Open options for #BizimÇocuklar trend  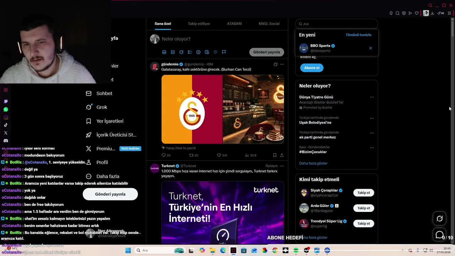click(x=372, y=148)
